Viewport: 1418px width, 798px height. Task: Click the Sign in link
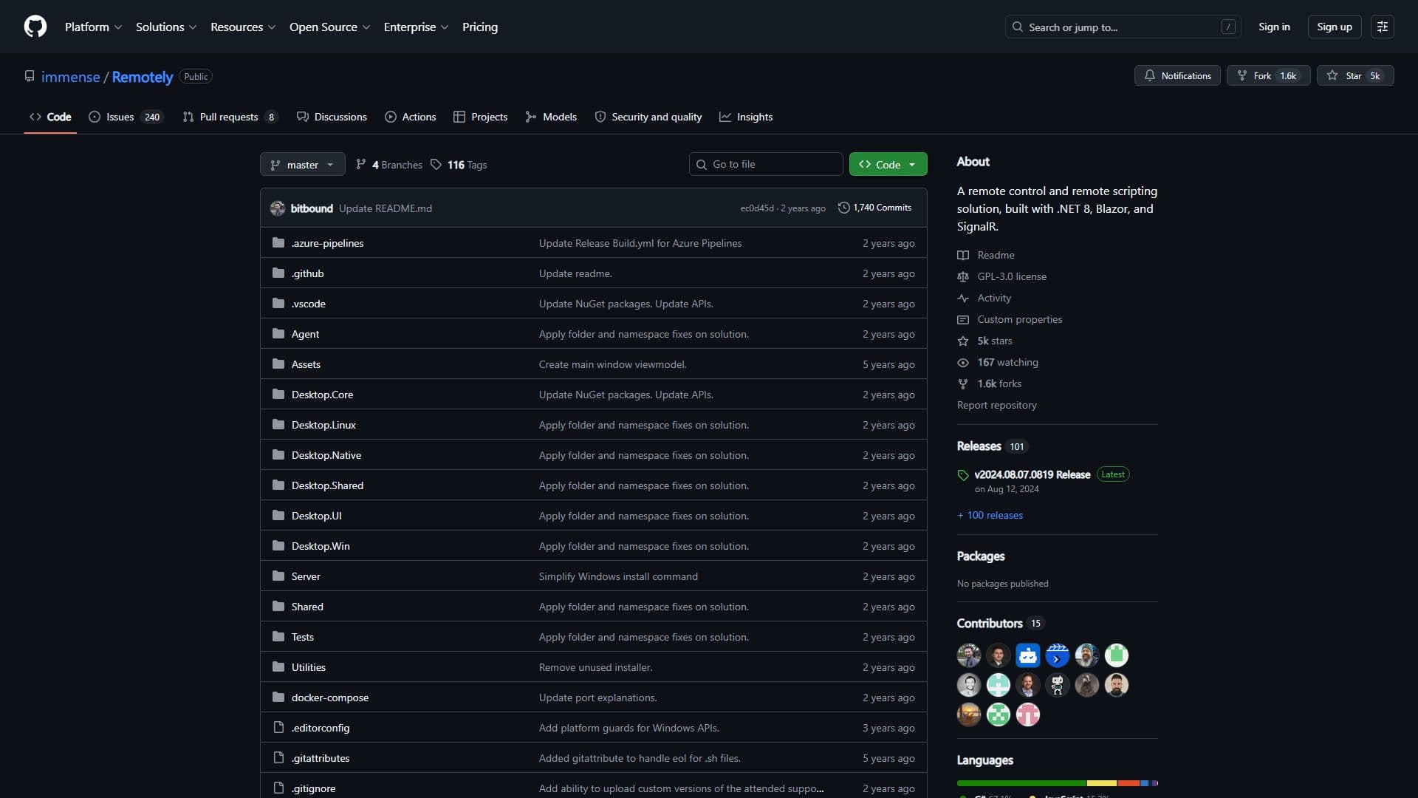1274,27
